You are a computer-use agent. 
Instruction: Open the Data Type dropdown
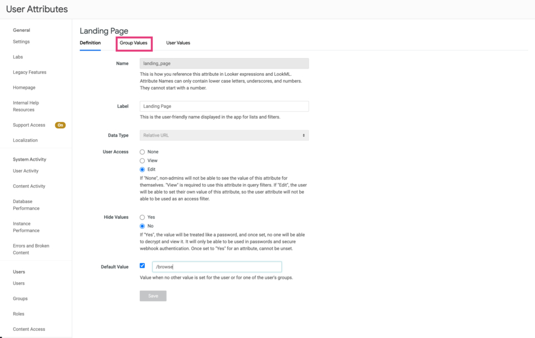click(x=224, y=136)
